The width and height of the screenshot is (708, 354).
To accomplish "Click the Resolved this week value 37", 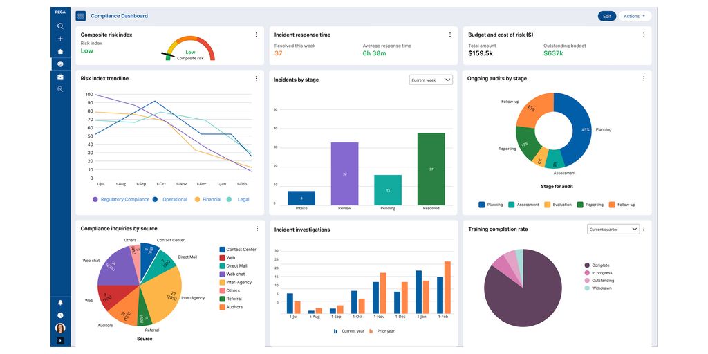I will (278, 53).
